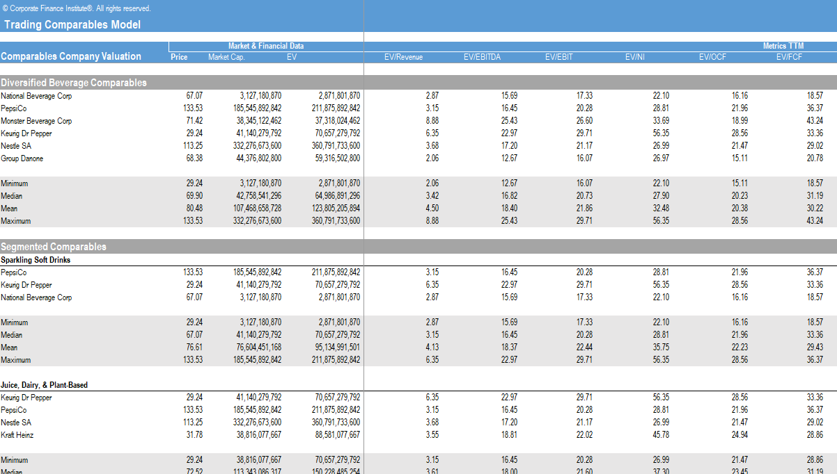Click Kraft Heinz EV/EBITDA value 18.81
Viewport: 837px width, 474px height.
click(509, 435)
